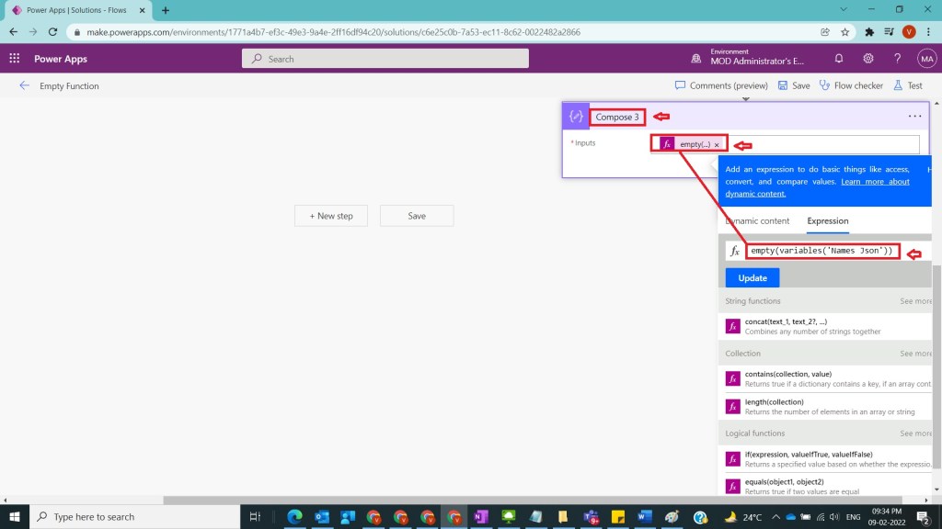This screenshot has width=942, height=529.
Task: Add a step with New step
Action: coord(331,216)
